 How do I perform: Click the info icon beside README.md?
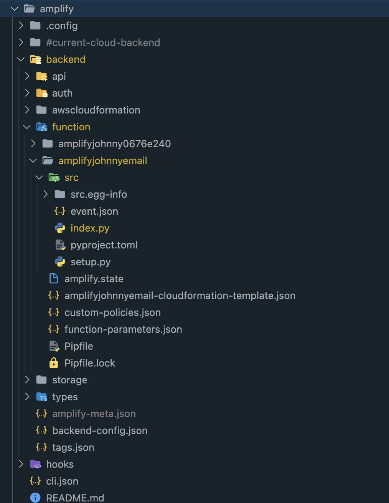[x=35, y=497]
